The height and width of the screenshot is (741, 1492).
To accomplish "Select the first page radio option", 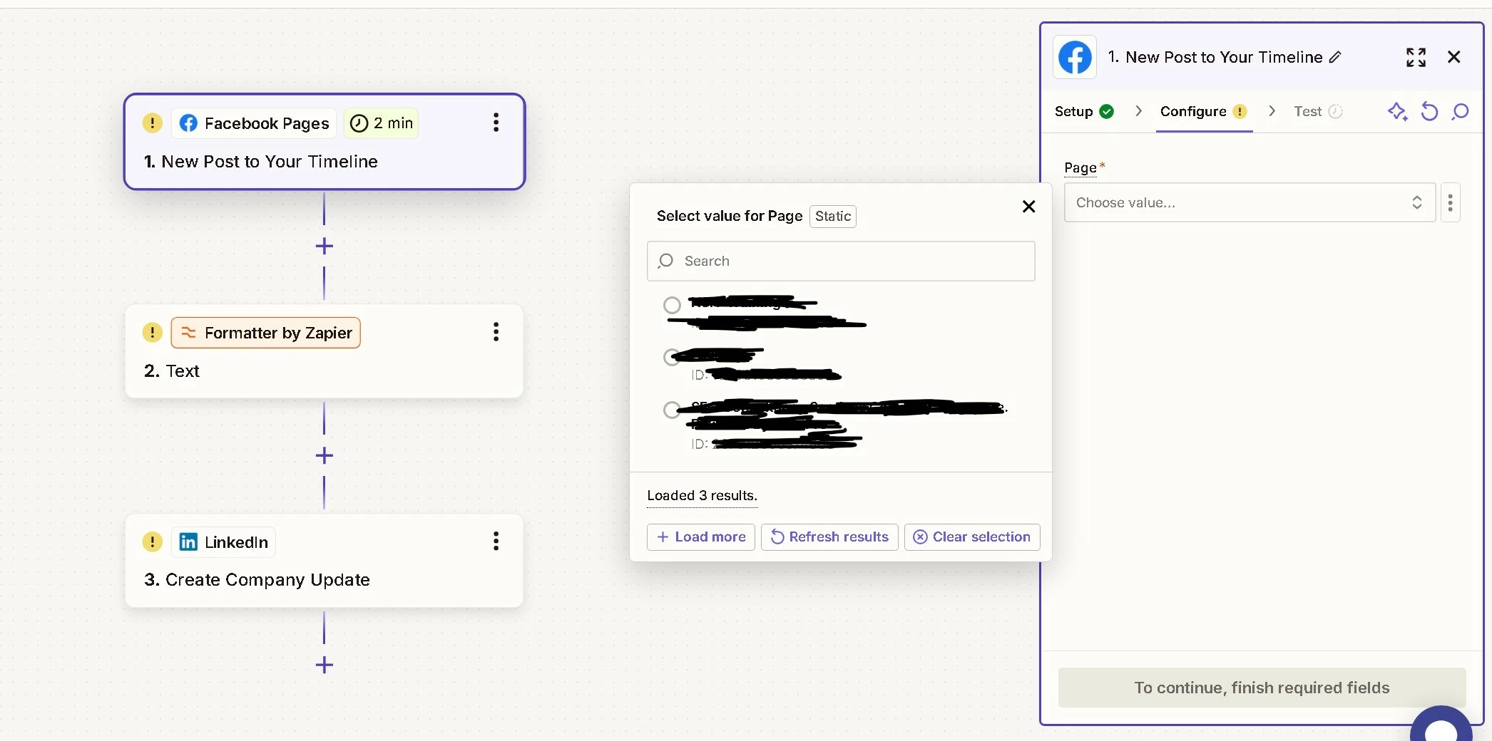I will (x=672, y=306).
